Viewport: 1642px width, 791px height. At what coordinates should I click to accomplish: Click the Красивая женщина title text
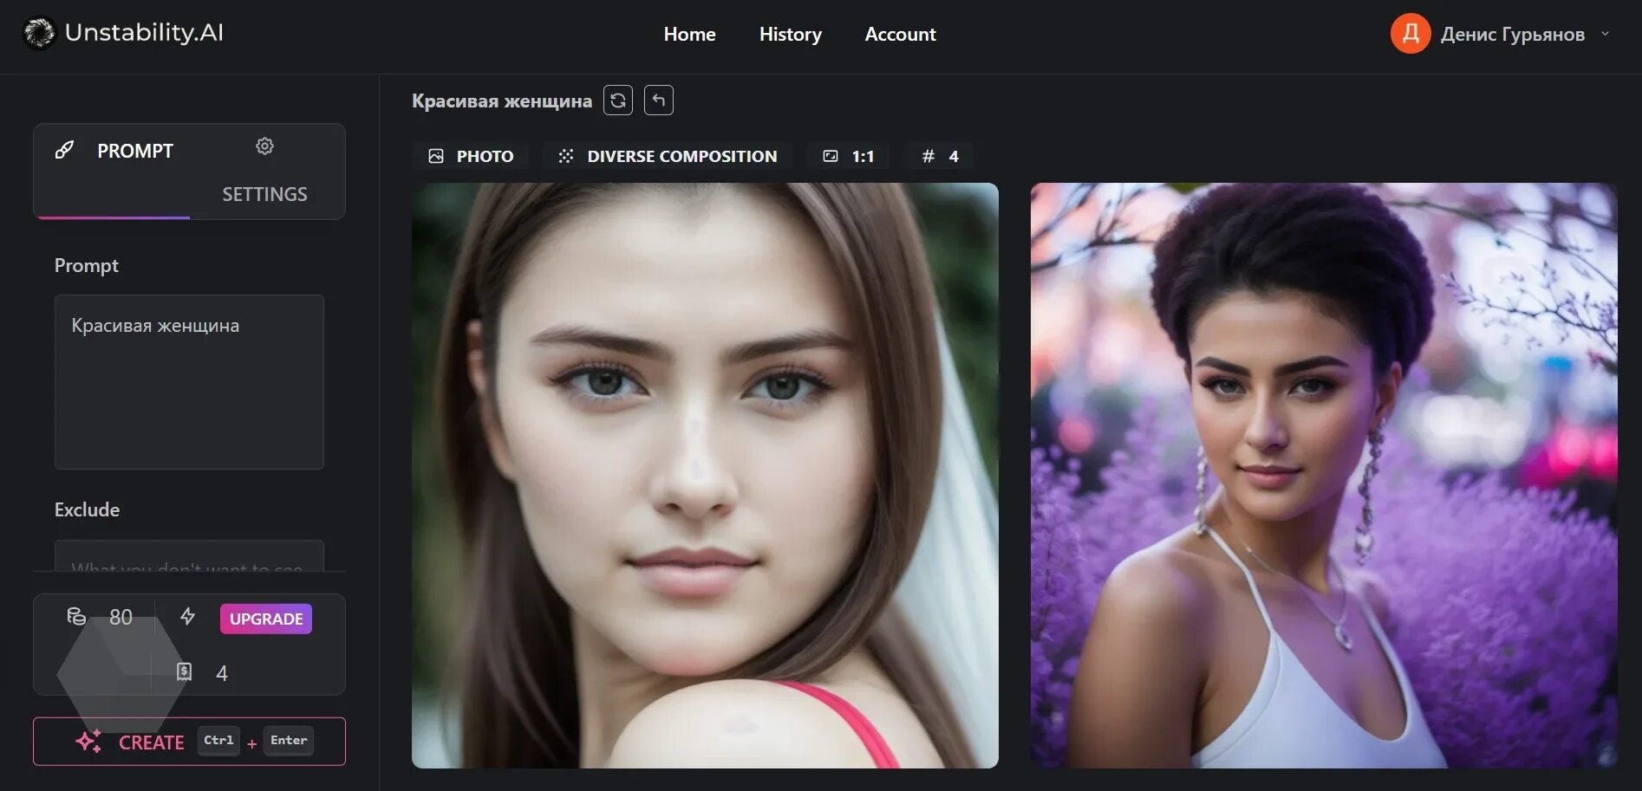pos(502,100)
